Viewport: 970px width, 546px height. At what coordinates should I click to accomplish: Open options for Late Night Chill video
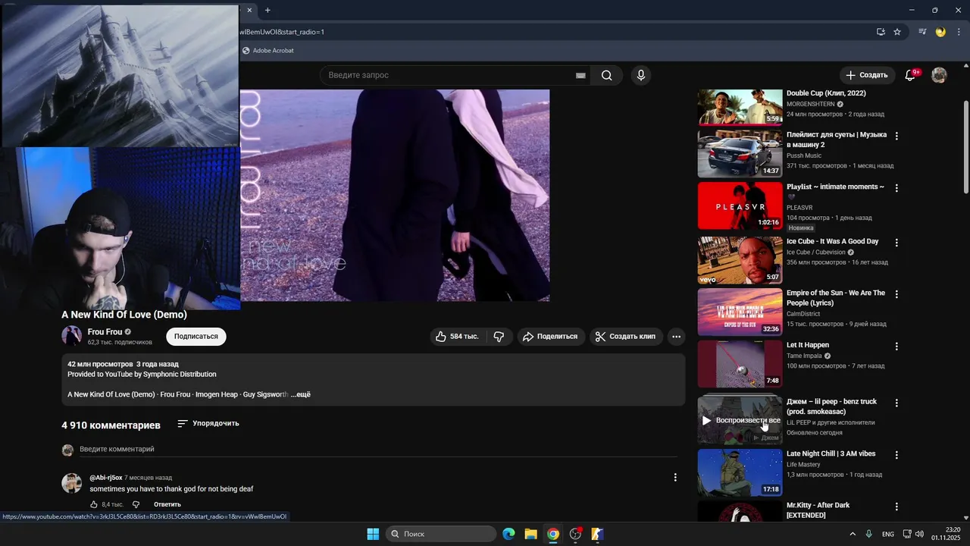coord(896,455)
